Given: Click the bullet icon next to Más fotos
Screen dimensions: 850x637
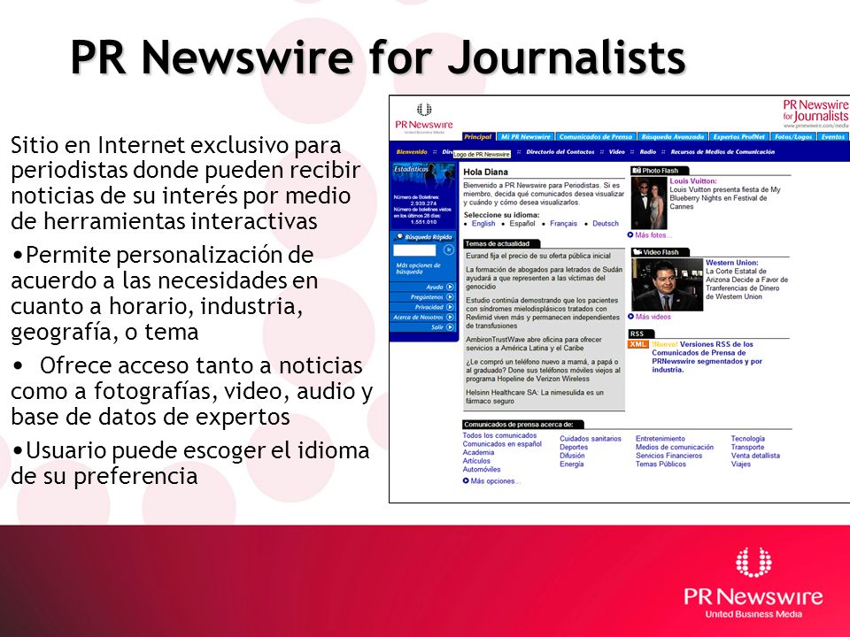Looking at the screenshot, I should pos(630,235).
